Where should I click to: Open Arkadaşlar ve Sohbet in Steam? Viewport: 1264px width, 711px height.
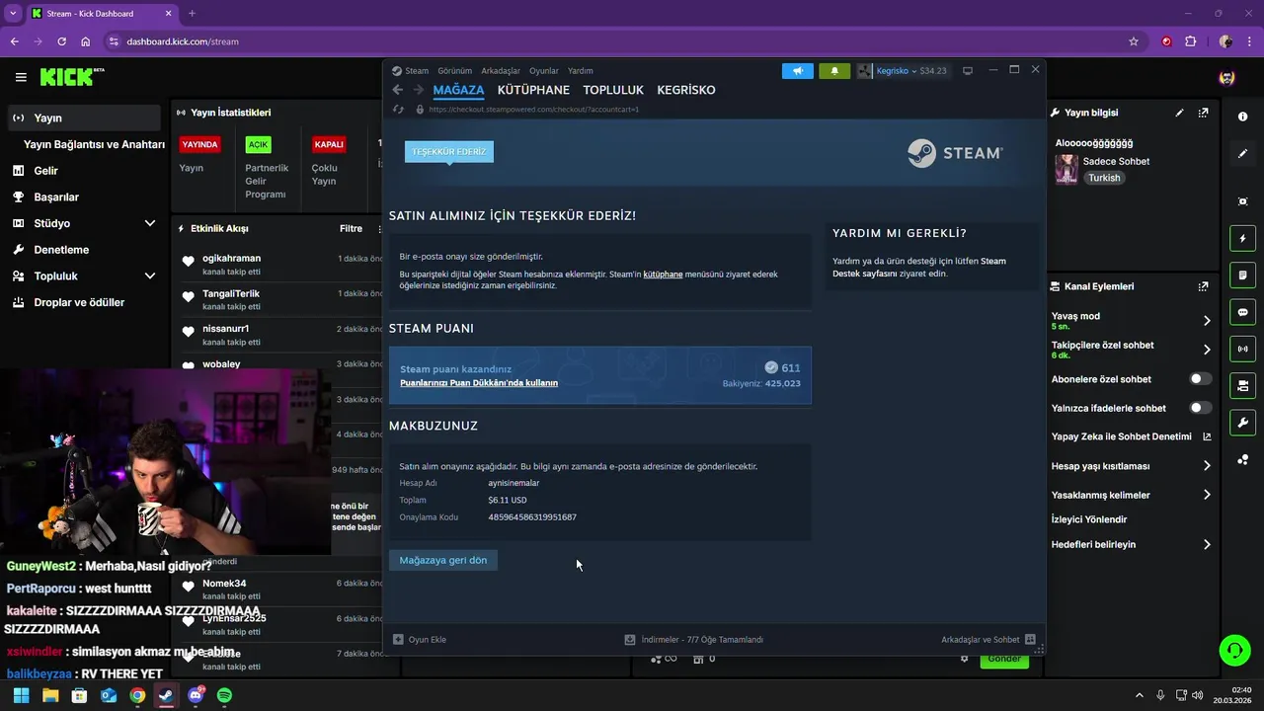click(987, 640)
